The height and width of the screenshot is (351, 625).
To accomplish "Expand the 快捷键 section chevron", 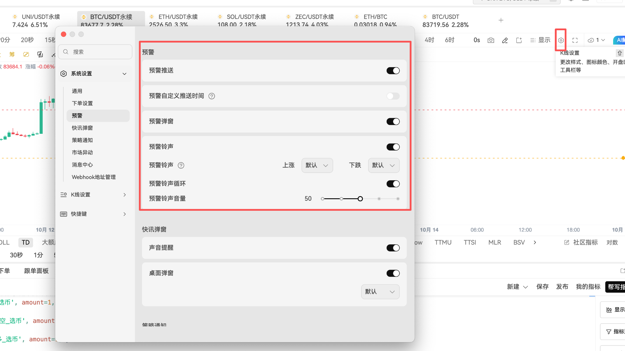I will coord(125,214).
